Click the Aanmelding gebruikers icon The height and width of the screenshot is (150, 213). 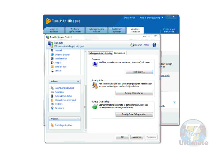52,88
